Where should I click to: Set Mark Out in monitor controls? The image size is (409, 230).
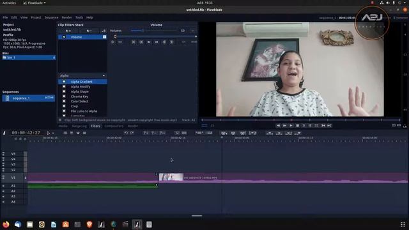pyautogui.click(x=310, y=126)
